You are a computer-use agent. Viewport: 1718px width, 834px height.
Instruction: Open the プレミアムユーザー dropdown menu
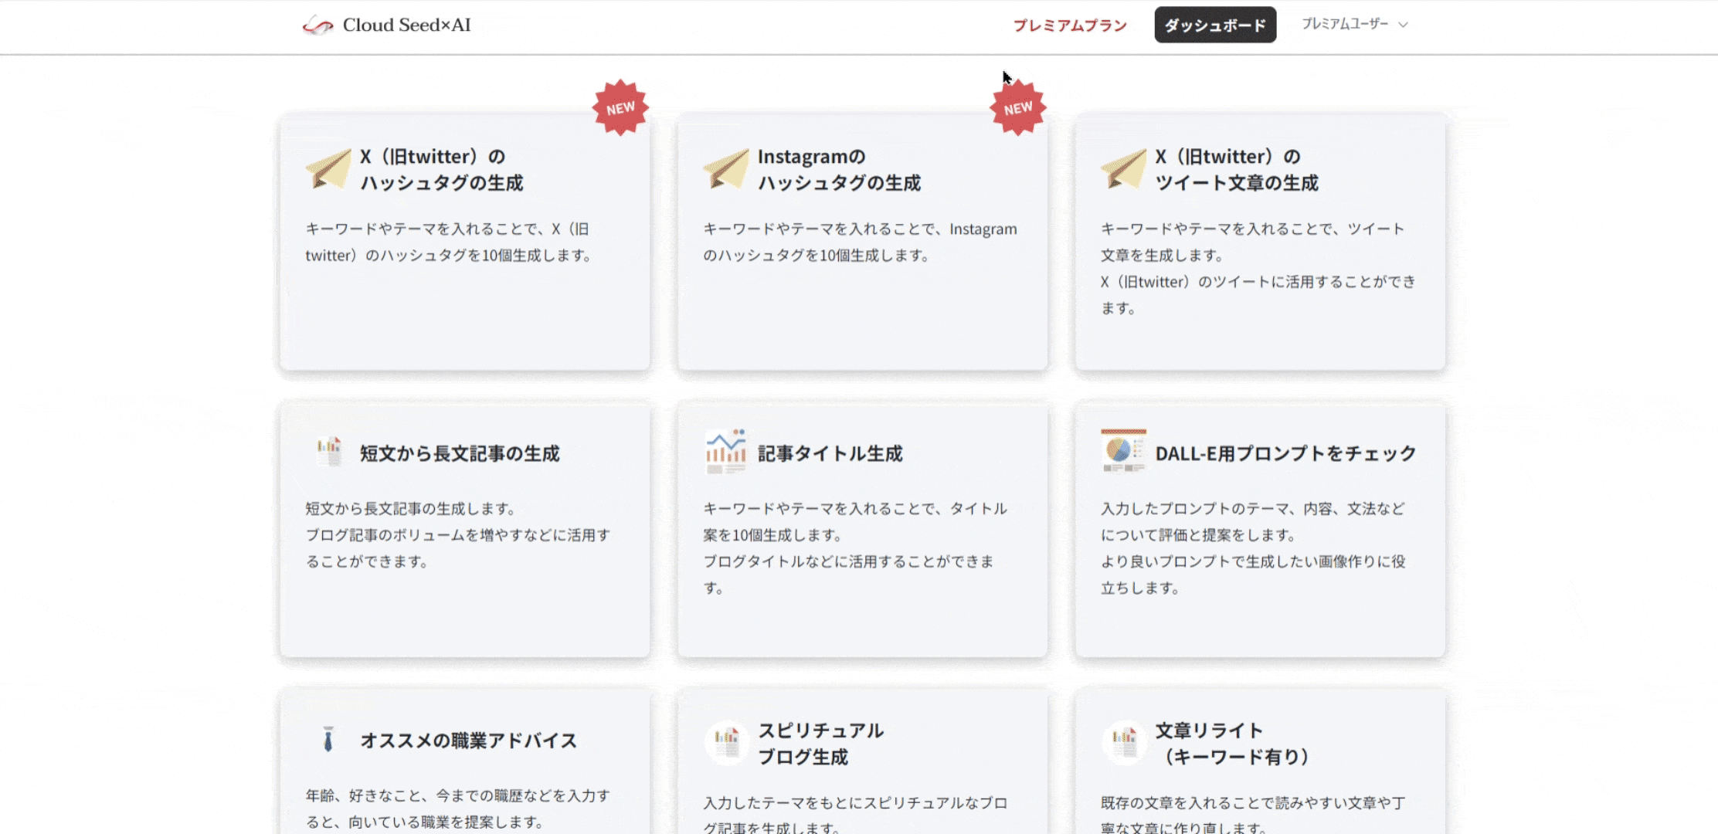[x=1345, y=24]
